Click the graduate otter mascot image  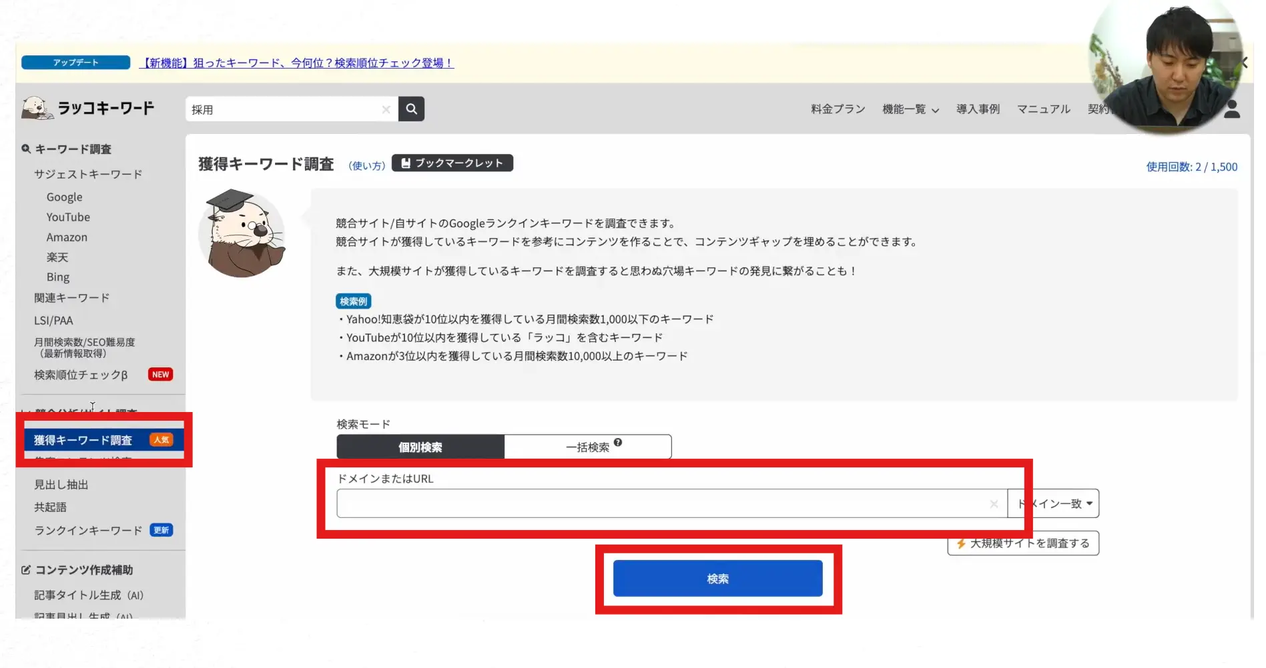click(242, 233)
